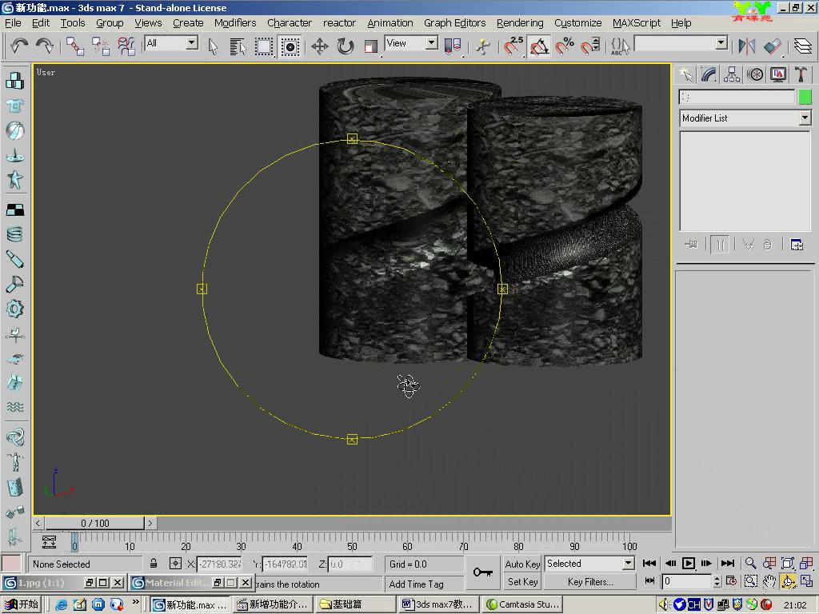
Task: Click the current frame number field
Action: [x=686, y=580]
